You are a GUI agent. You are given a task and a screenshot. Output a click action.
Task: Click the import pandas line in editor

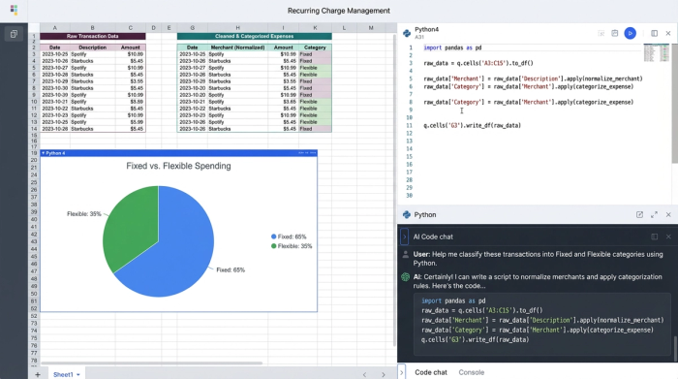(452, 47)
